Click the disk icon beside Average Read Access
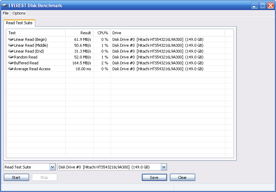The width and height of the screenshot is (276, 192). tap(11, 69)
